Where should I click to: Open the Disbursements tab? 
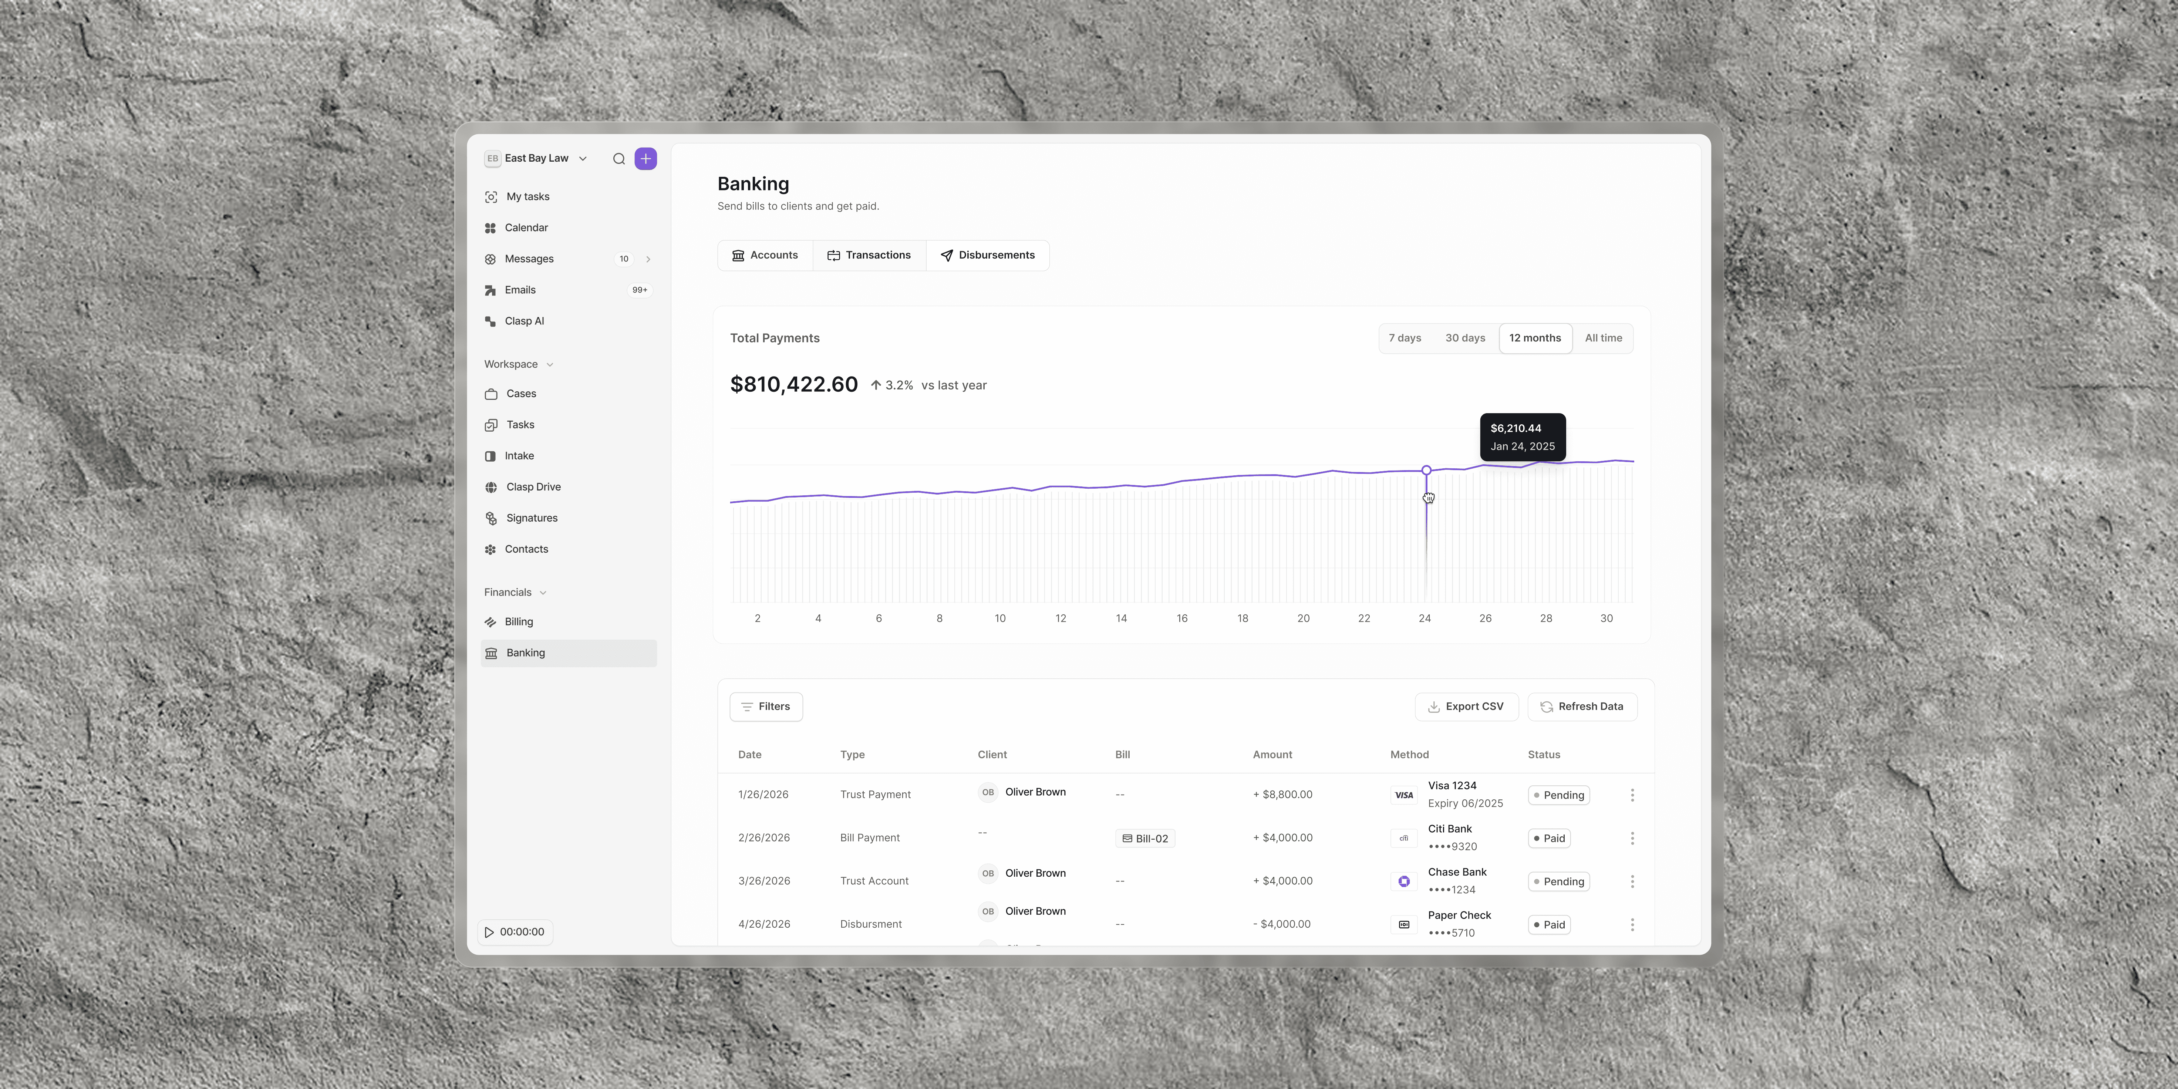(x=988, y=255)
